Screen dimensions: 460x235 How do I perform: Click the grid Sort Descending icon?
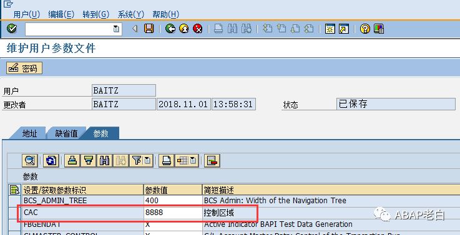pyautogui.click(x=88, y=161)
